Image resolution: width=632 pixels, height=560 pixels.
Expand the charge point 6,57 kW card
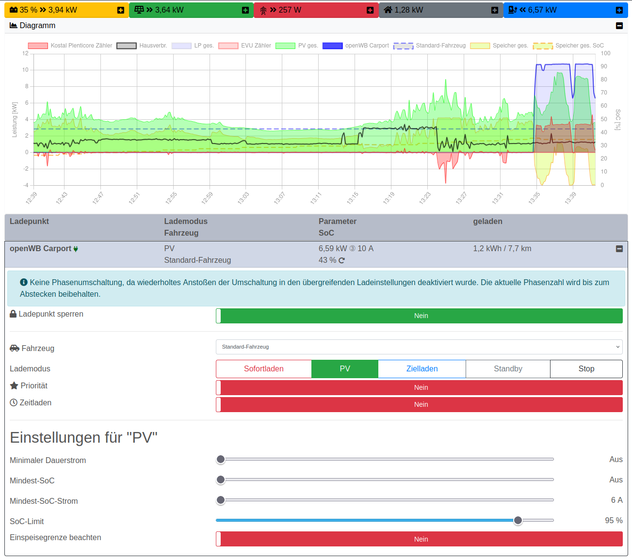pos(619,10)
